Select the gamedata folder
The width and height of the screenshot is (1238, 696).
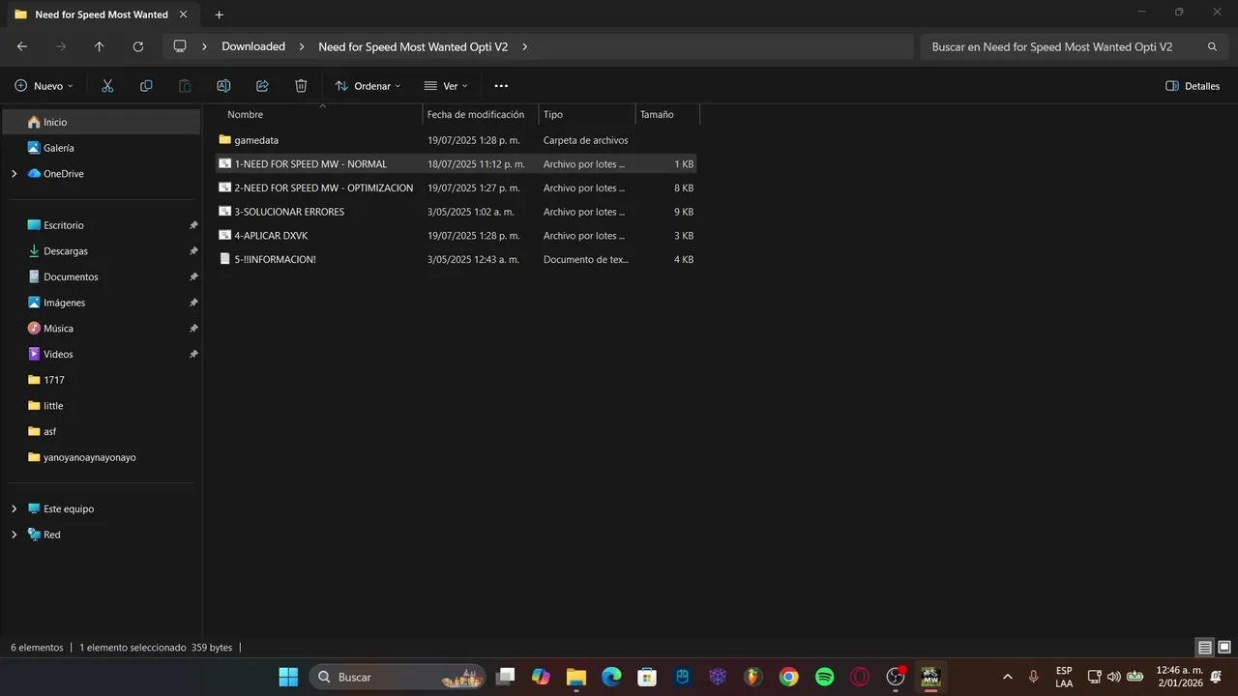pyautogui.click(x=456, y=140)
